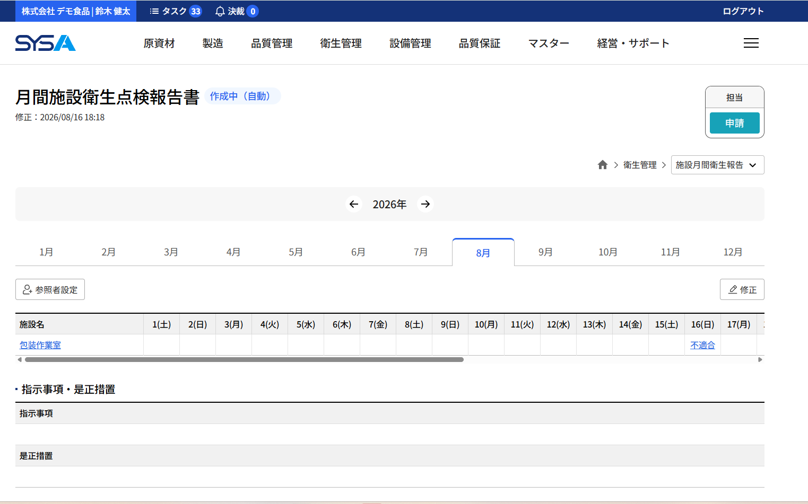Select the 11月 tab
808x504 pixels.
point(671,252)
